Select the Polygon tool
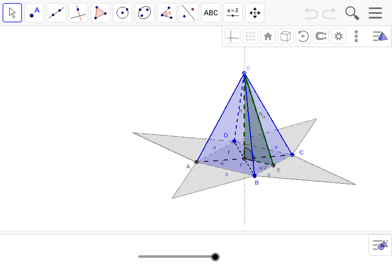Viewport: 392px width, 269px height. (x=100, y=13)
